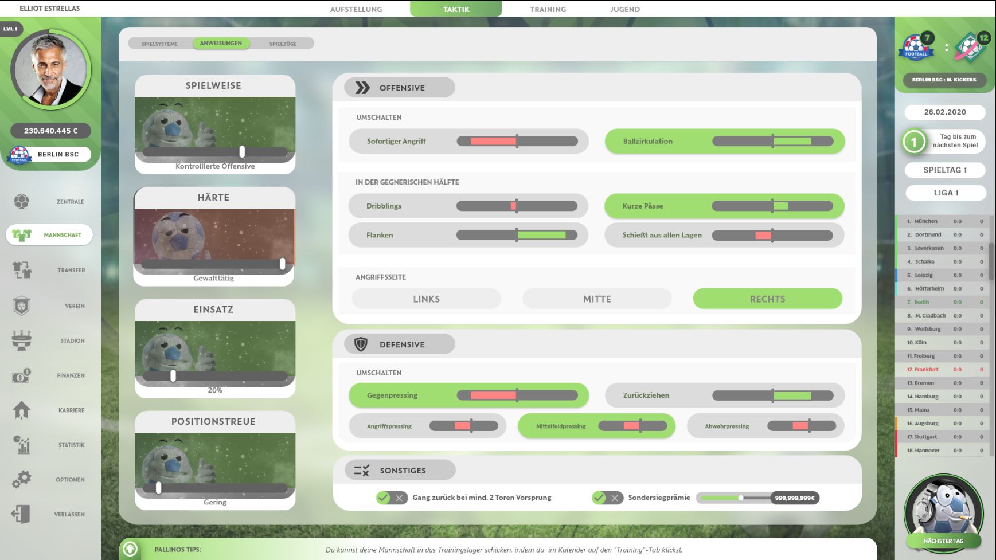Toggle Gang zurück bei 2 Toren Vorsprung
The width and height of the screenshot is (996, 560).
click(x=392, y=498)
